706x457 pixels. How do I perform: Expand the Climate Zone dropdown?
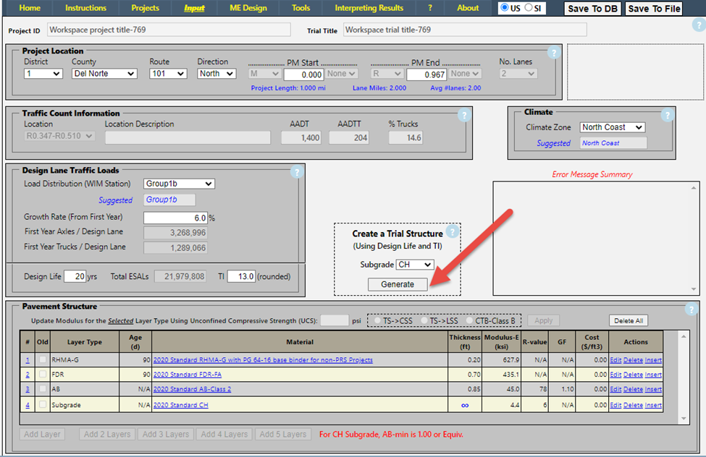(x=613, y=127)
